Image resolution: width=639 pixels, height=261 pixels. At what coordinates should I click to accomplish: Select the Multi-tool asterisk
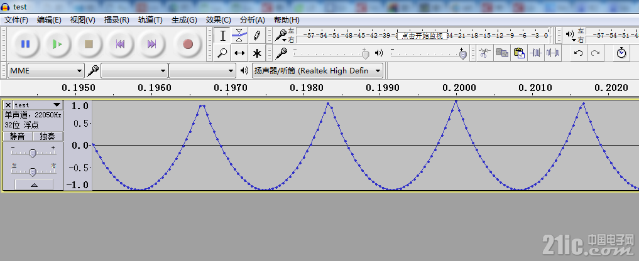click(x=257, y=53)
